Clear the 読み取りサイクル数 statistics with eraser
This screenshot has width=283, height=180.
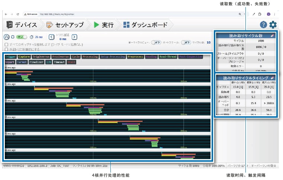click(x=272, y=36)
